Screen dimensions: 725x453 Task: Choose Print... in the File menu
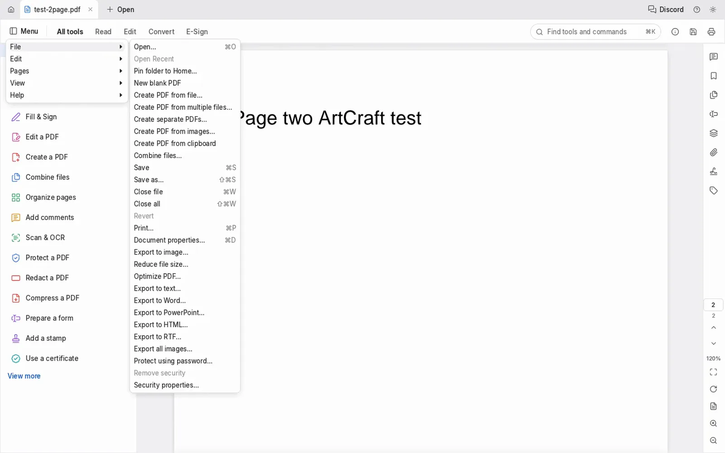pyautogui.click(x=185, y=228)
